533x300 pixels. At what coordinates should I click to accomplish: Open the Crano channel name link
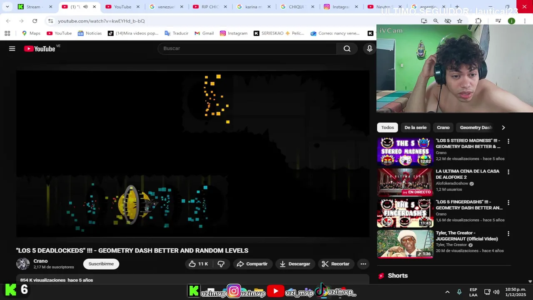point(40,261)
